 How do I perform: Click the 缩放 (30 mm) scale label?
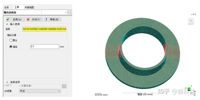(x=145, y=94)
